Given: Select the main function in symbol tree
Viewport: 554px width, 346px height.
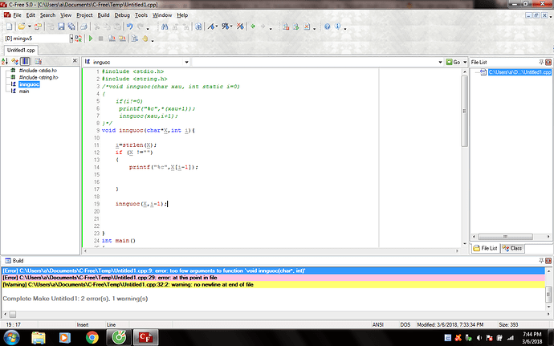Looking at the screenshot, I should click(x=24, y=90).
